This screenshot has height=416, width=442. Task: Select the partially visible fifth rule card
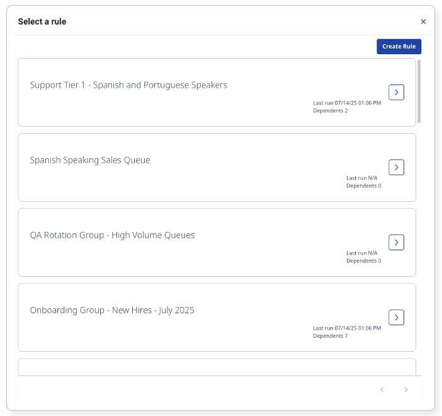pyautogui.click(x=217, y=367)
